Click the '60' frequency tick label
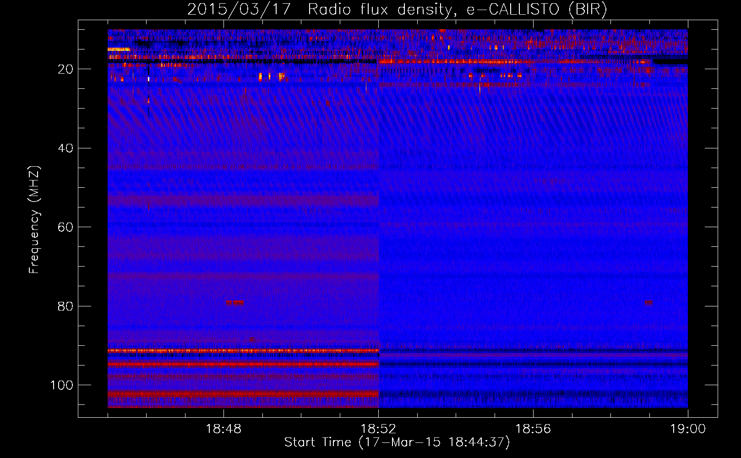The image size is (741, 458). point(65,227)
